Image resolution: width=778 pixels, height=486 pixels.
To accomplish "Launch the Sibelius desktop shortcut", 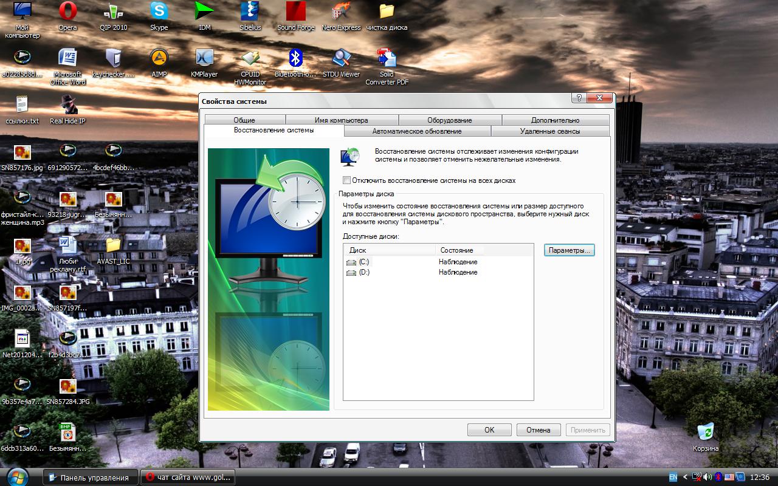I will (x=250, y=12).
